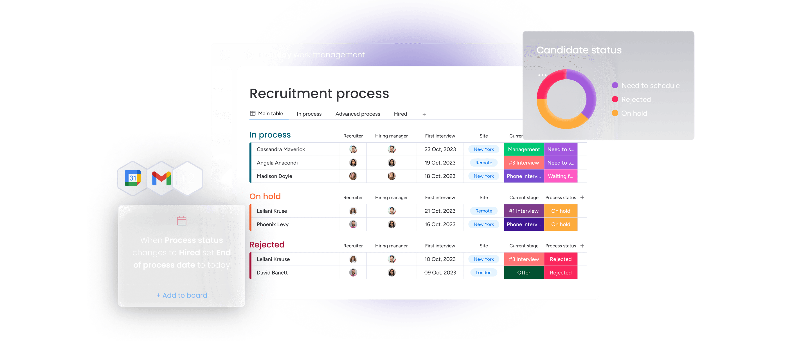
Task: Click Angela Anacondi's recruiter avatar
Action: click(353, 163)
